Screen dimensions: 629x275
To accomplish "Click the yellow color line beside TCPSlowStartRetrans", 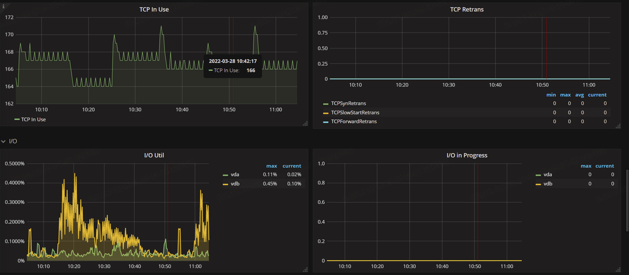I will coord(325,113).
